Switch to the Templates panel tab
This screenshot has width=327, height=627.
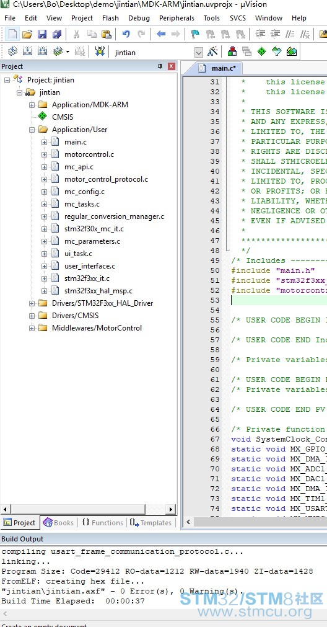150,523
